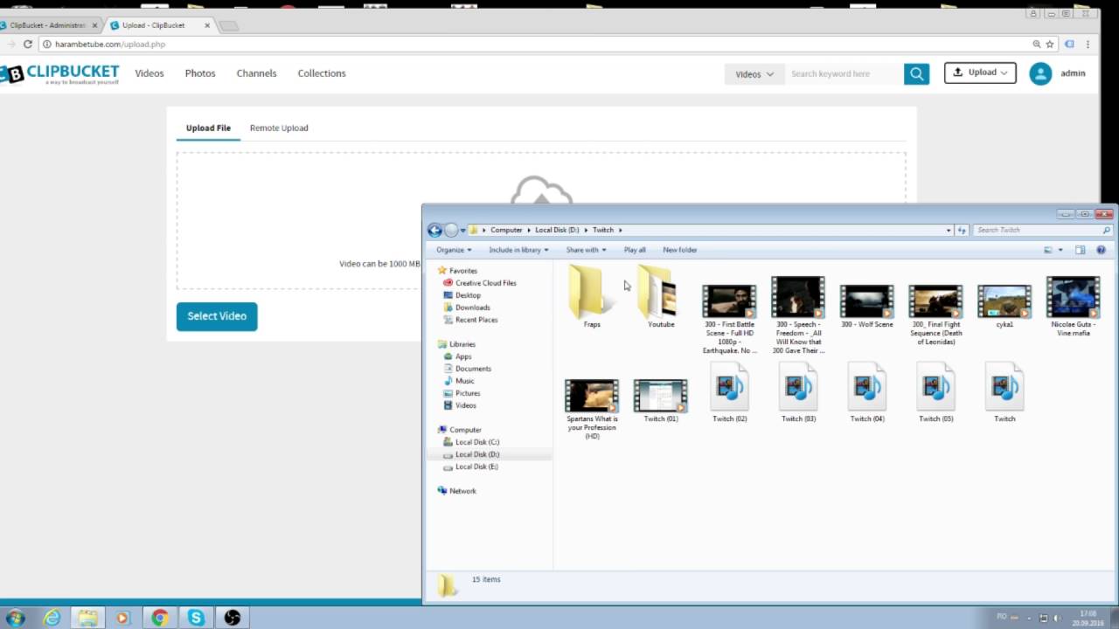Open the Organize dropdown menu
This screenshot has width=1119, height=629.
point(454,250)
